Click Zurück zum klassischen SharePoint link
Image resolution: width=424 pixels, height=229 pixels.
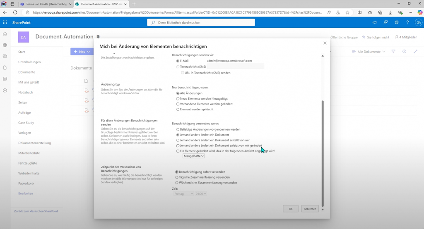point(36,211)
